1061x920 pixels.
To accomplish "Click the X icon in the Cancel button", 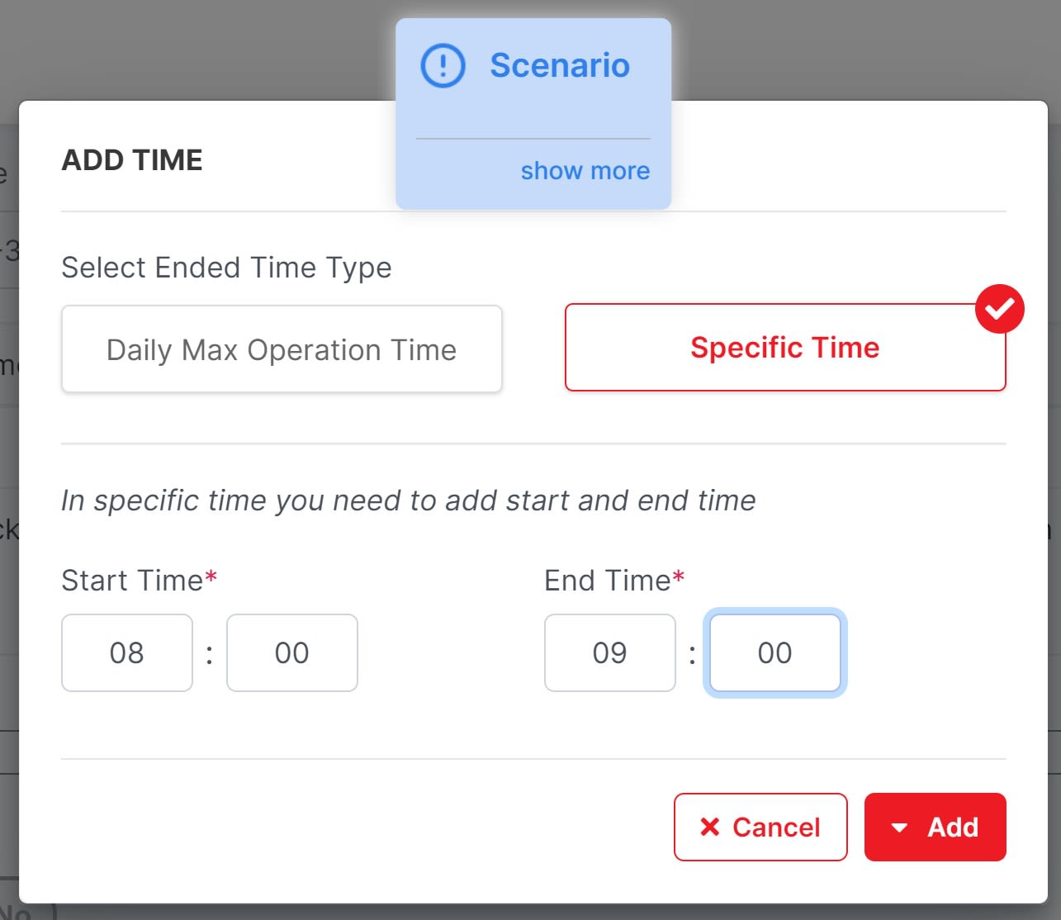I will tap(709, 827).
